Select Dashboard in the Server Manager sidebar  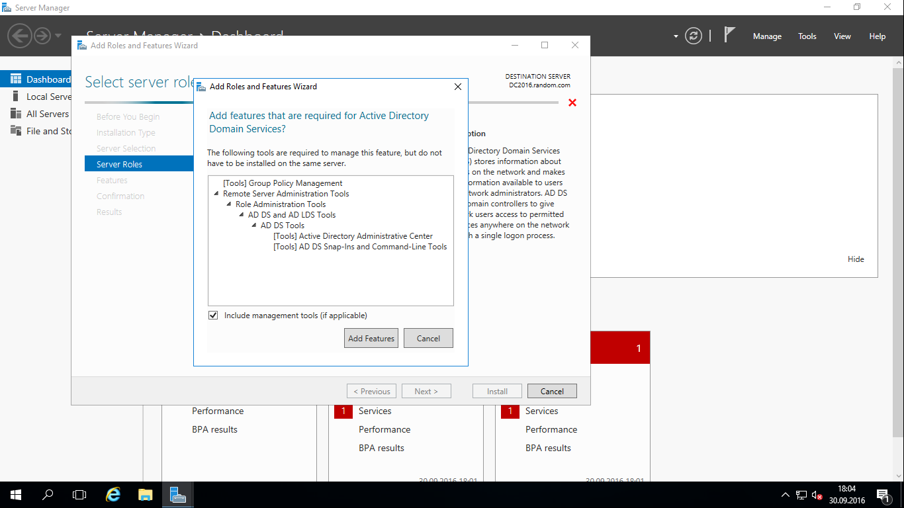coord(36,79)
